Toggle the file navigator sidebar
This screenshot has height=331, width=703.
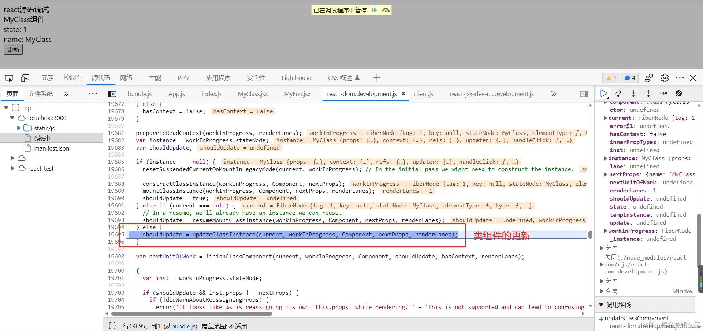pos(112,94)
